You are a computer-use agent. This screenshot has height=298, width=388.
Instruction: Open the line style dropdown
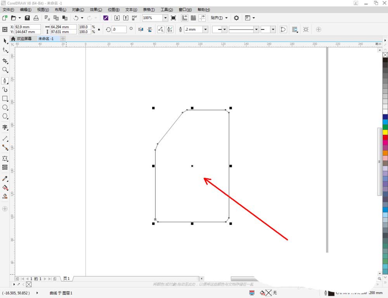[x=256, y=30]
